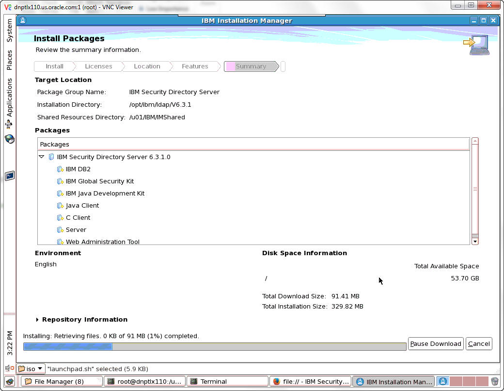Image resolution: width=504 pixels, height=391 pixels.
Task: Click the Java Client feature icon
Action: tap(60, 206)
